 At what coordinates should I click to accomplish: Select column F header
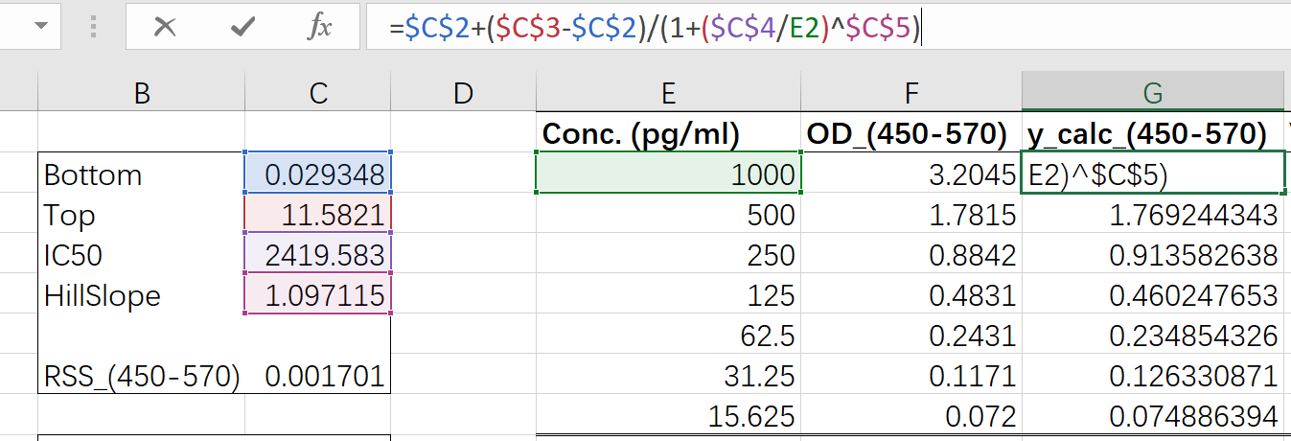click(911, 93)
